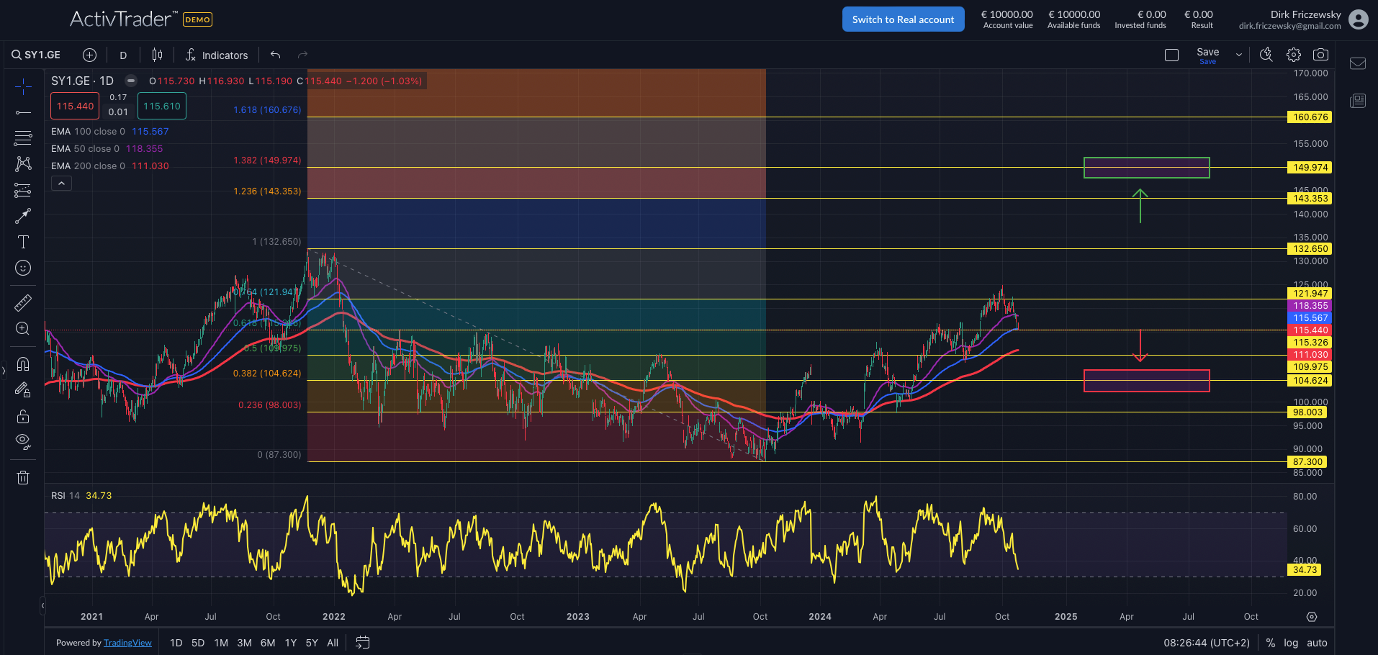The image size is (1378, 655).
Task: Take a chart snapshot with camera icon
Action: tap(1320, 55)
